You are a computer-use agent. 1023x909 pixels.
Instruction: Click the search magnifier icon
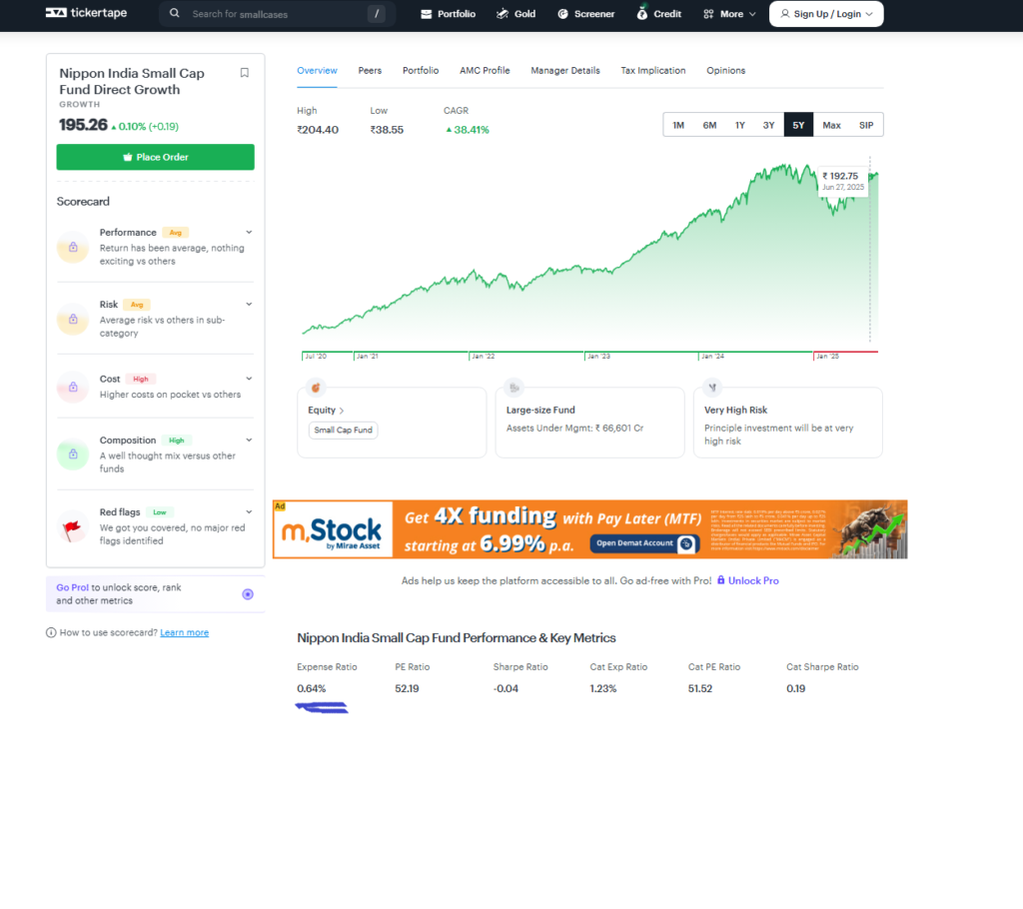tap(174, 13)
